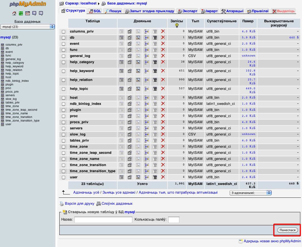This screenshot has height=247, width=302.
Task: Browse the db table rows icon
Action: [121, 38]
